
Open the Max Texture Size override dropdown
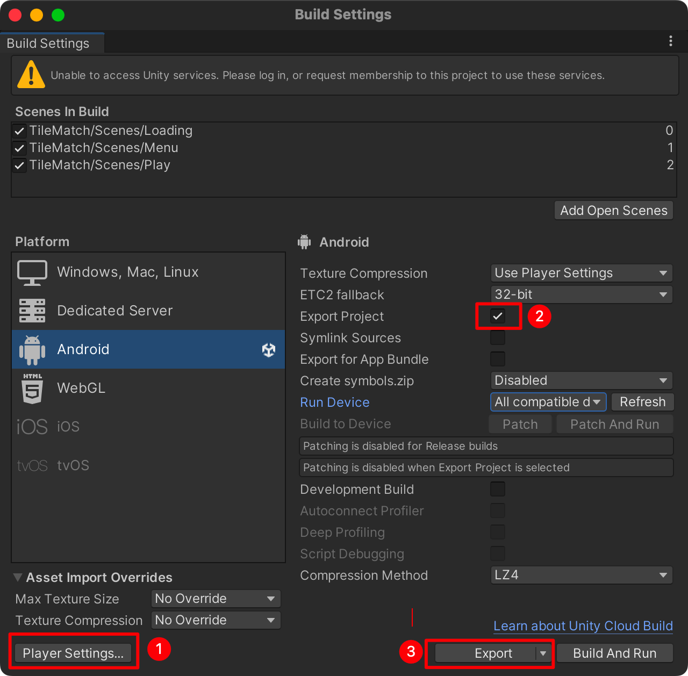coord(216,599)
